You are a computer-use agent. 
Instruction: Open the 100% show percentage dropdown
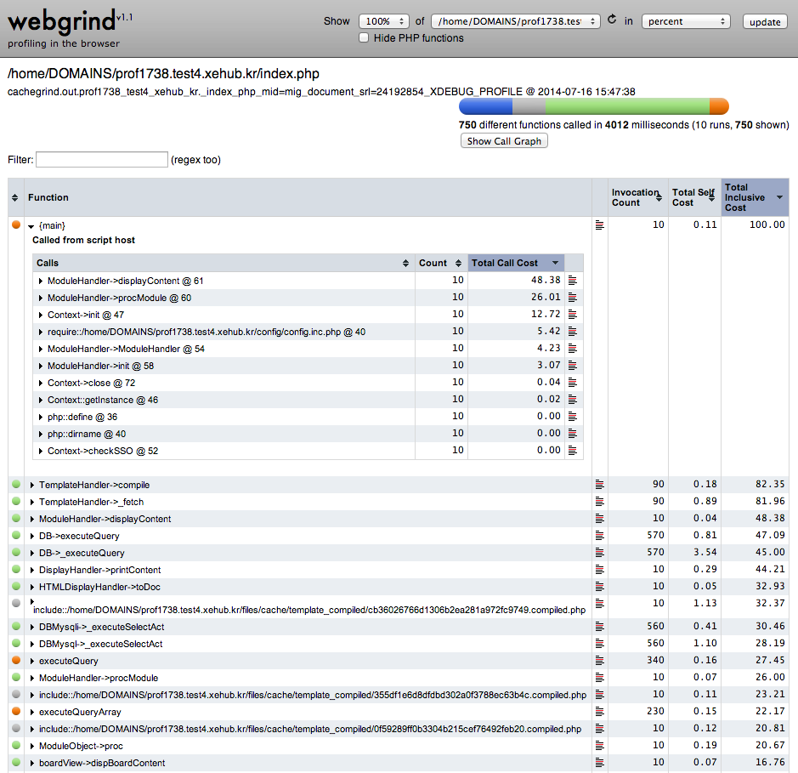click(x=383, y=21)
